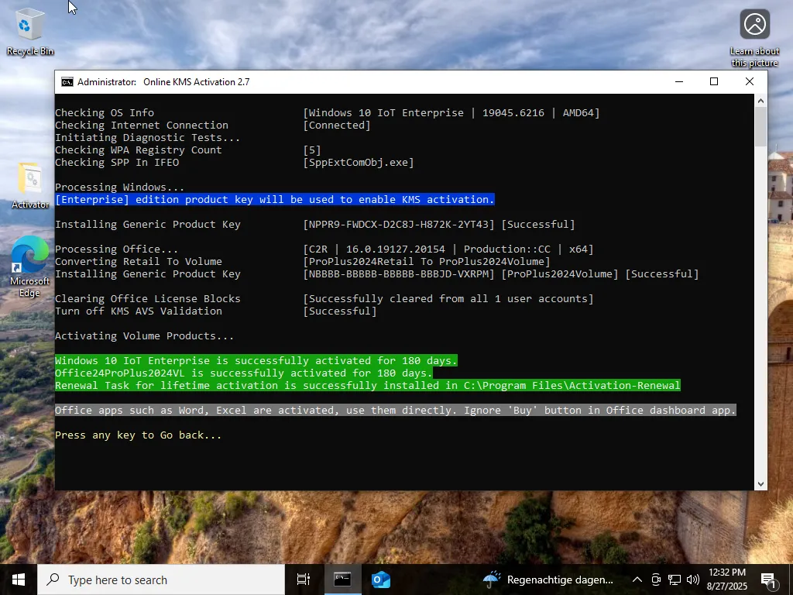The image size is (793, 595).
Task: Close the Online KMS Activation window
Action: (750, 82)
